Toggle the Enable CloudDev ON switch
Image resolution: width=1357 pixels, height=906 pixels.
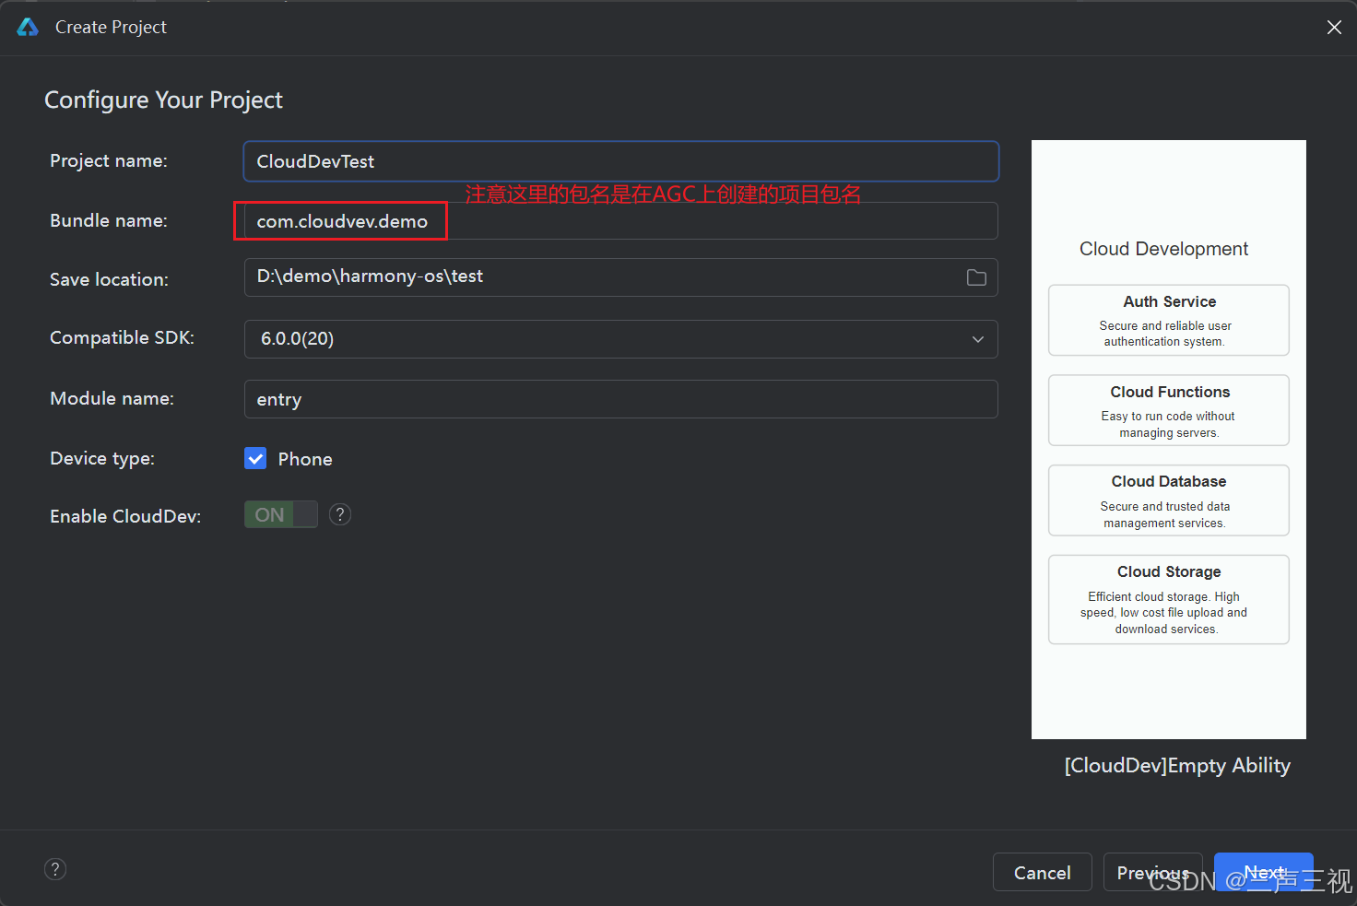[x=281, y=514]
